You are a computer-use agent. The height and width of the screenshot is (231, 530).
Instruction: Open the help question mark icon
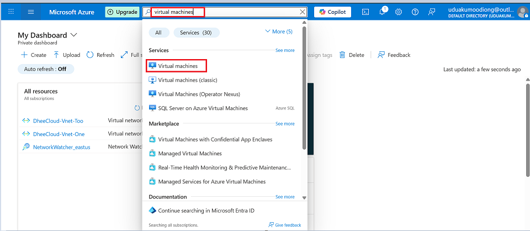(415, 12)
